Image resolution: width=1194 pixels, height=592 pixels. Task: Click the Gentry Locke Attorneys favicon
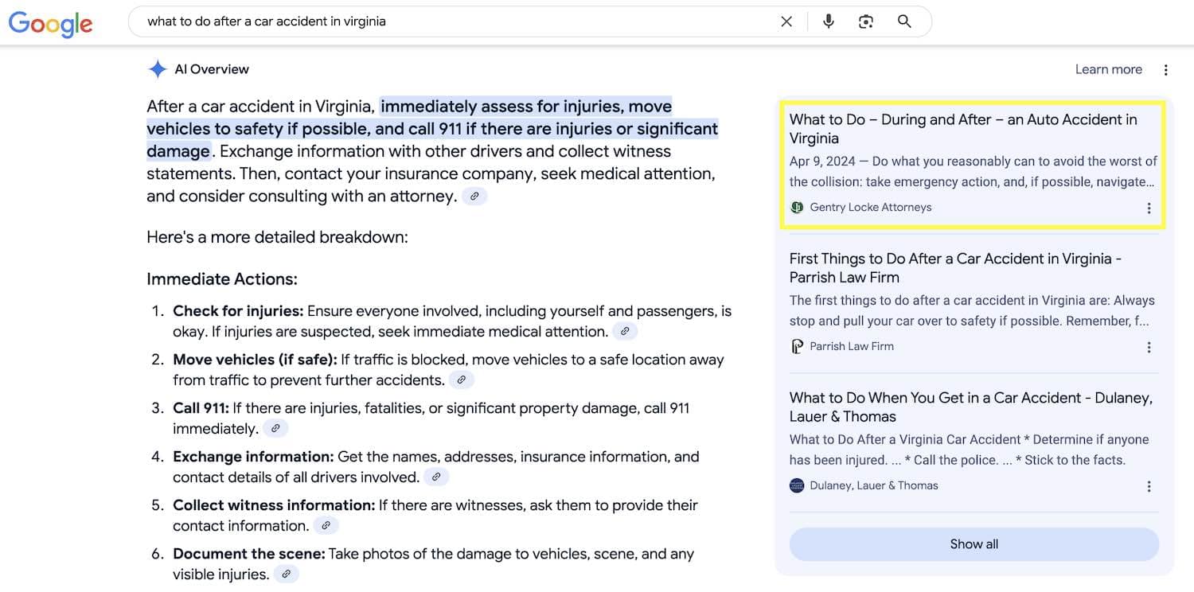(x=797, y=207)
